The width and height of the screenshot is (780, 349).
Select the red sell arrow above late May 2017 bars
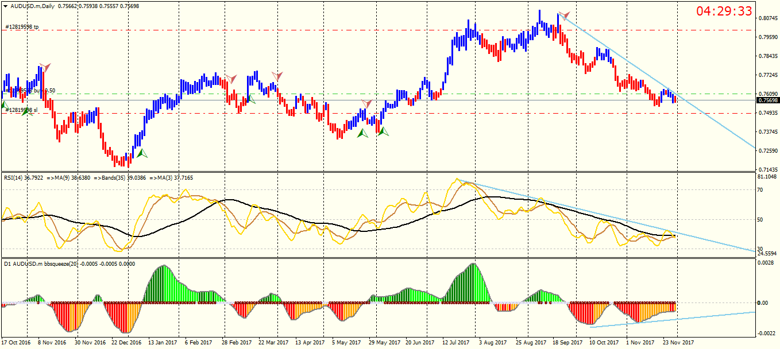366,103
